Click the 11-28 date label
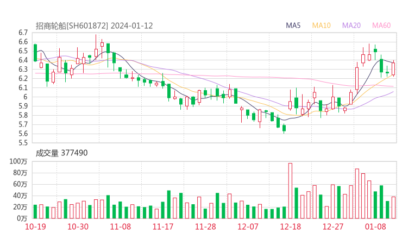 click(x=205, y=227)
